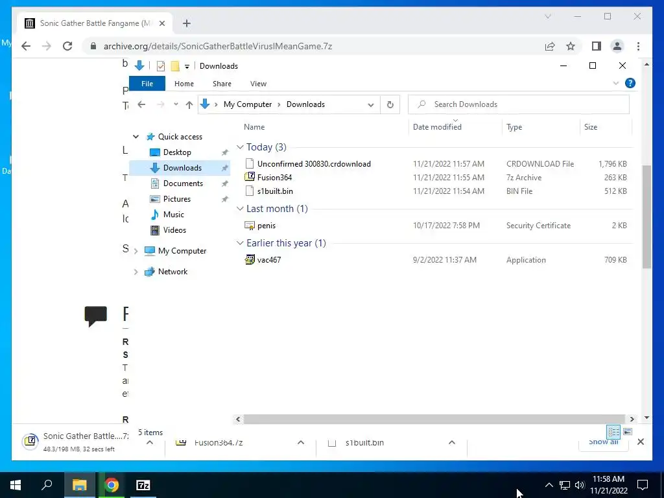664x498 pixels.
Task: Open s1built.bin download options chevron
Action: point(452,442)
